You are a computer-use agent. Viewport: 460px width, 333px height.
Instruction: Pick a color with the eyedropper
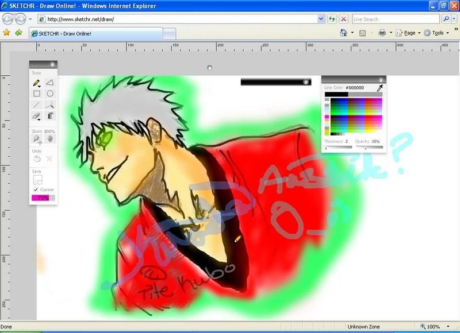click(x=380, y=88)
